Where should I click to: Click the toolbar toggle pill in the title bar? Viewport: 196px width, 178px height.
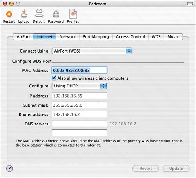(190, 4)
